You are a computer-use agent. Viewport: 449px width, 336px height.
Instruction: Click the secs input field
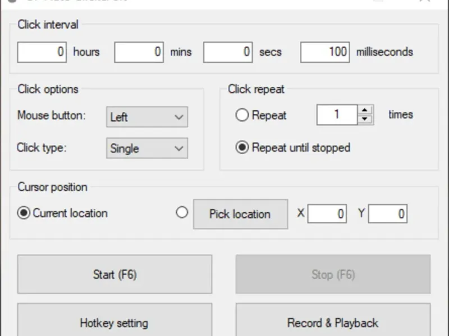[228, 52]
